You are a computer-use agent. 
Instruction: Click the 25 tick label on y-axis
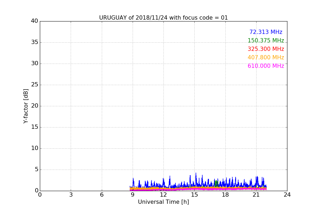pos(35,85)
